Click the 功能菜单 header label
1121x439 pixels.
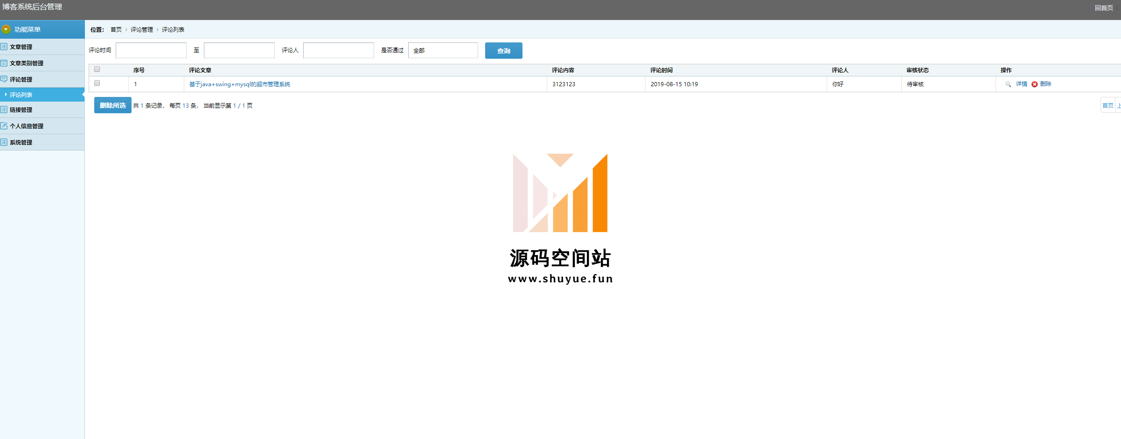pyautogui.click(x=28, y=29)
